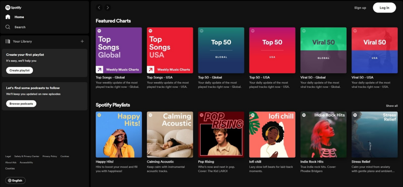Click the 'Viral 50 - Global' title text

tap(313, 77)
